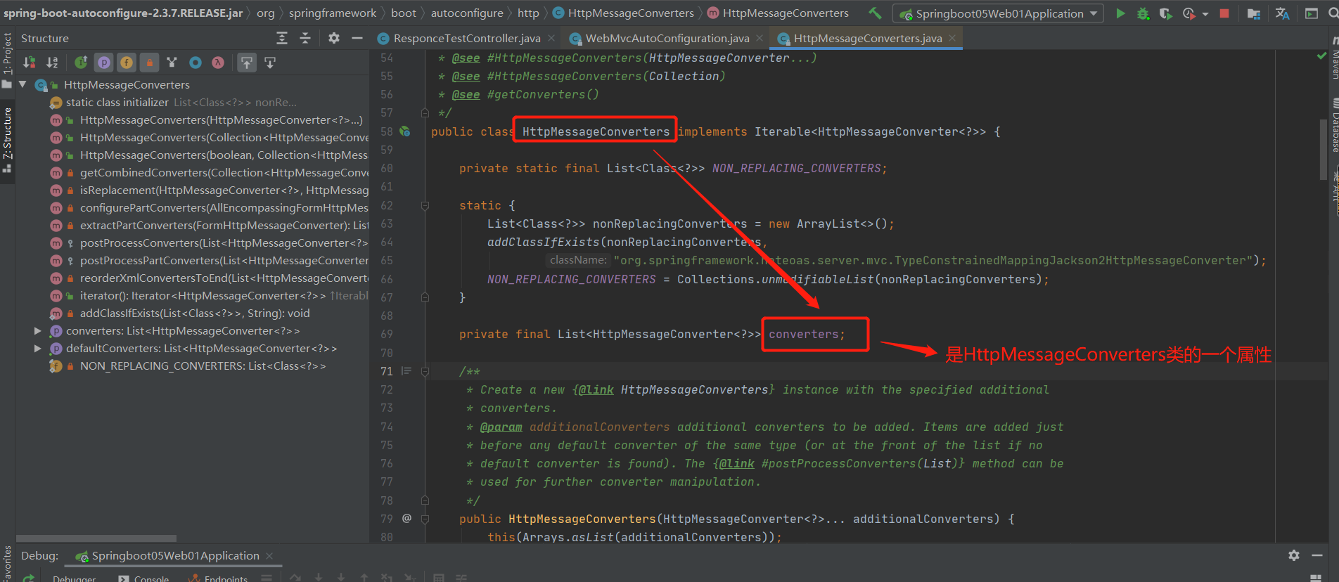The width and height of the screenshot is (1339, 582).
Task: Switch to ResponceTestController.java tab
Action: [x=466, y=38]
